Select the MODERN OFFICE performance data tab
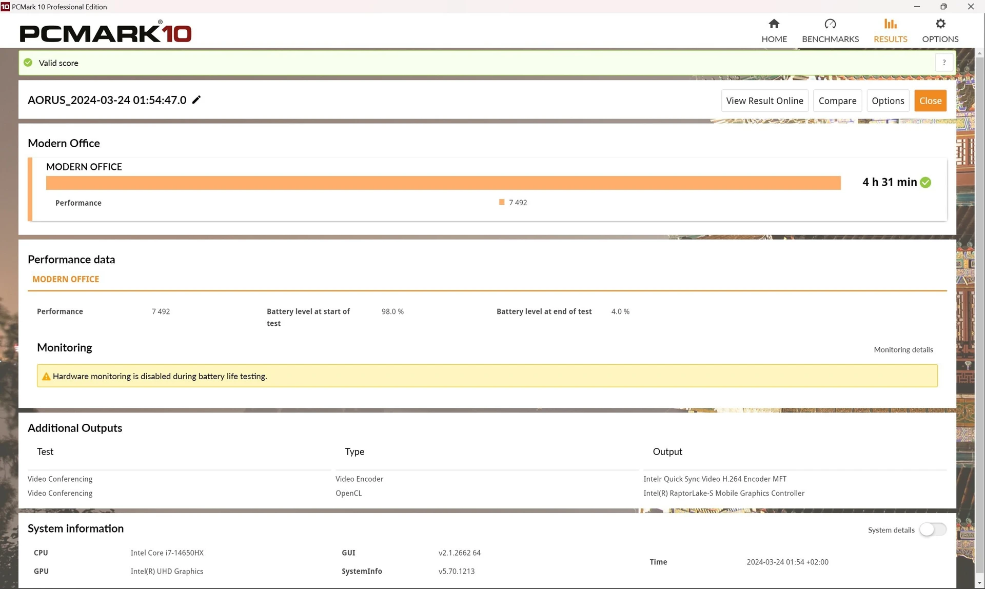 pos(66,279)
